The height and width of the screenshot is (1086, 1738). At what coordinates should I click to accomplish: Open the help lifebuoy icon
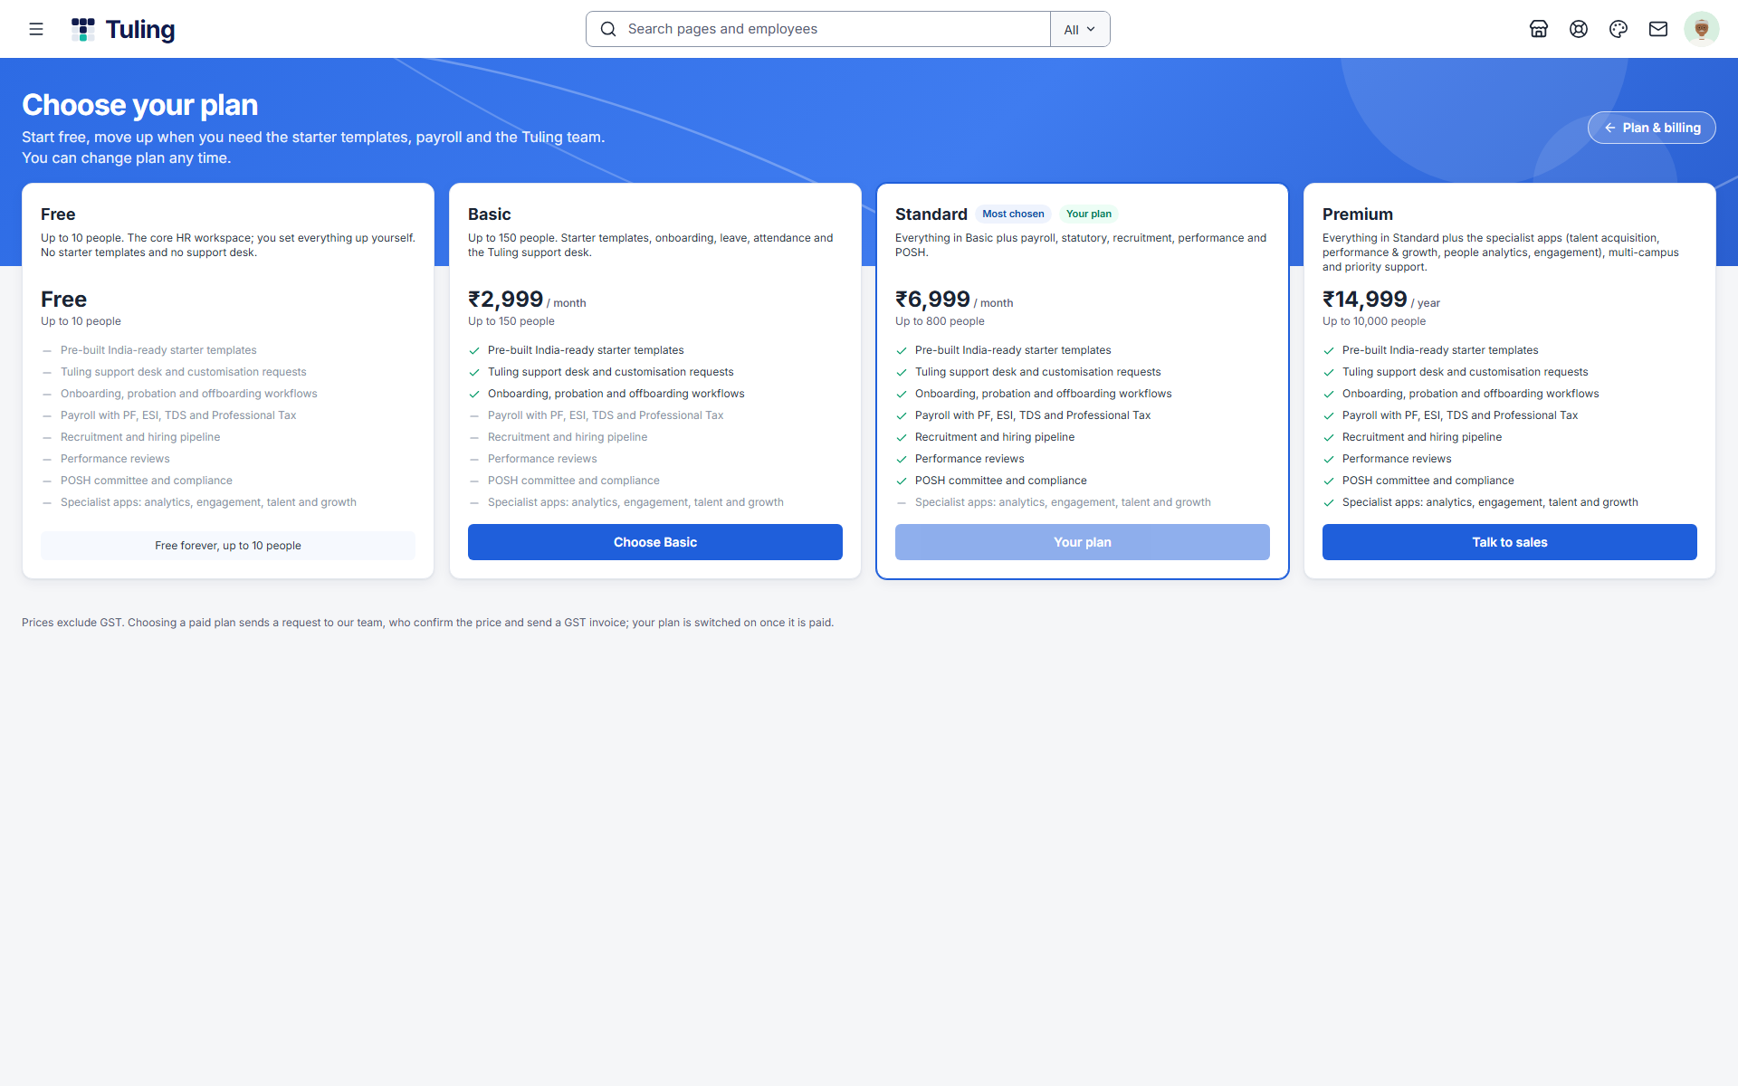[1579, 29]
